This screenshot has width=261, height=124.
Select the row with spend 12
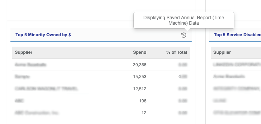point(101,113)
